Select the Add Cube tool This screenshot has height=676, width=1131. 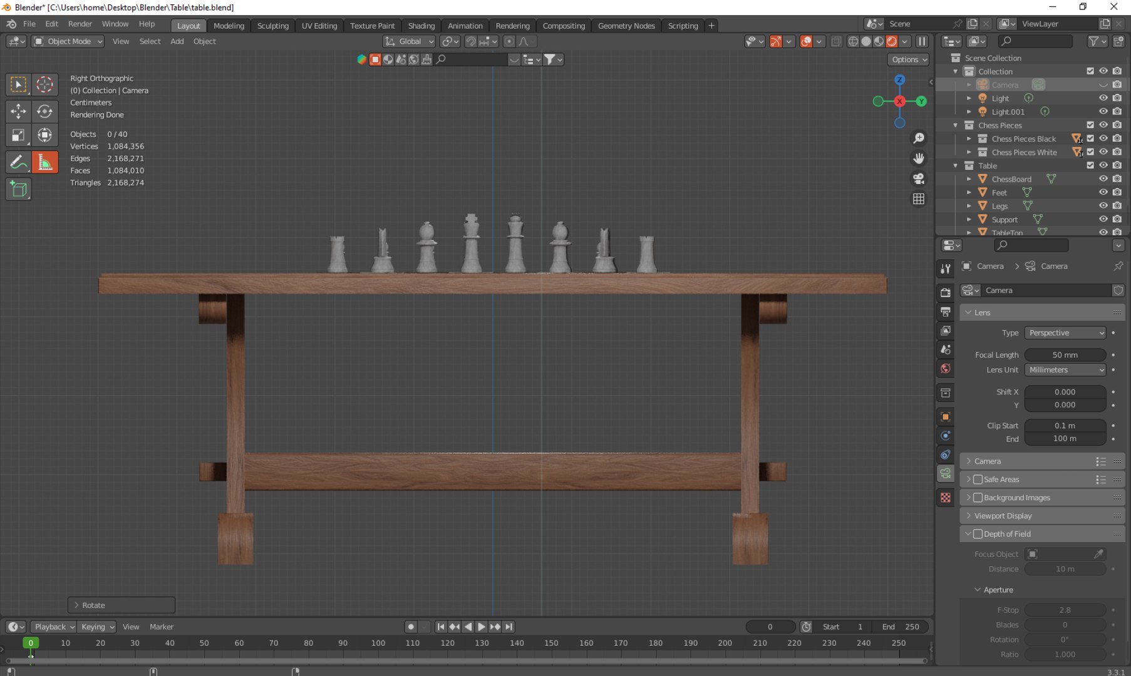[18, 189]
